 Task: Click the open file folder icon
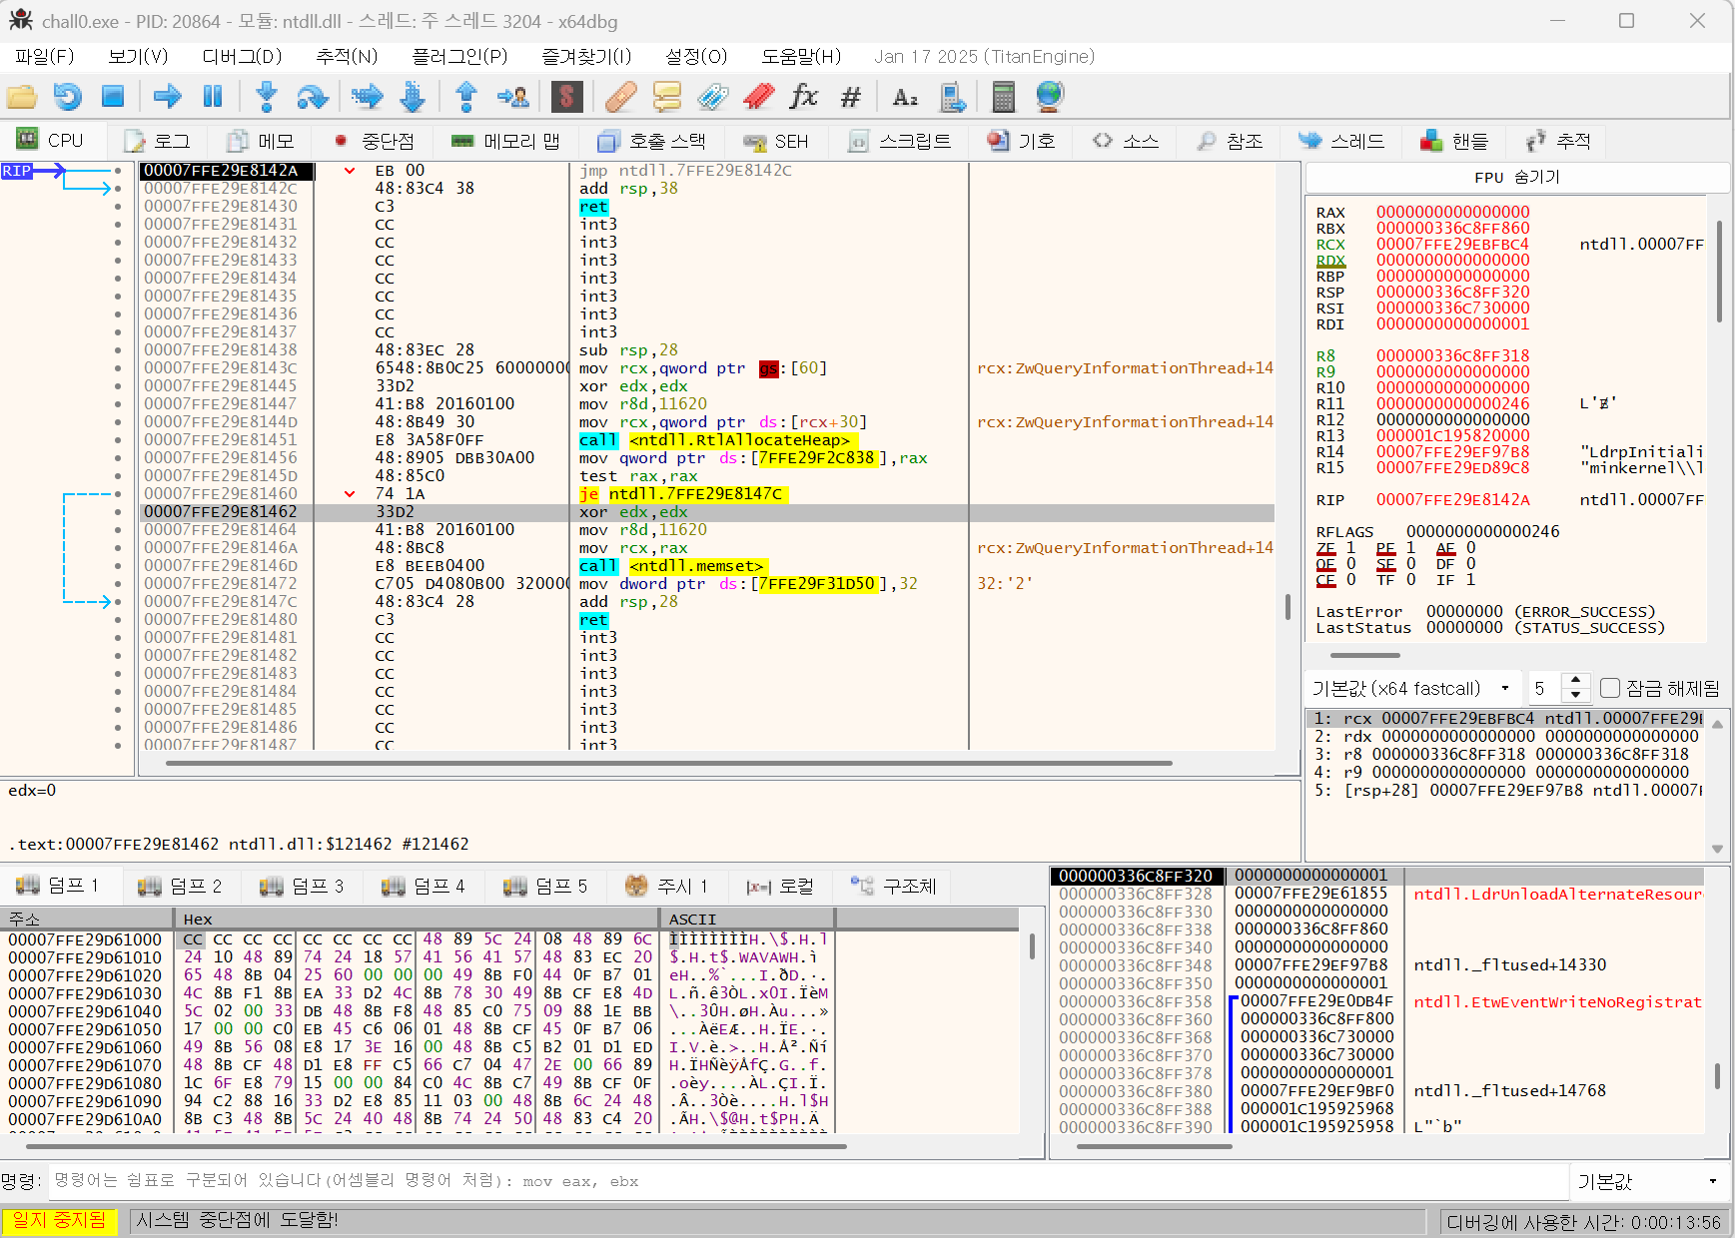pos(22,97)
